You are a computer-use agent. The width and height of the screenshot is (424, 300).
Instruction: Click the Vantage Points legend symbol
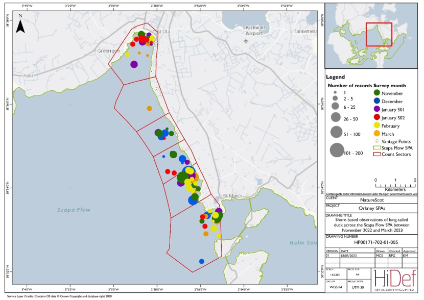tap(376, 141)
